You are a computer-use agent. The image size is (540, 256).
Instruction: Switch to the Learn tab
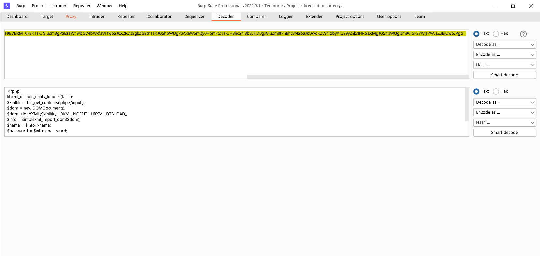(420, 17)
